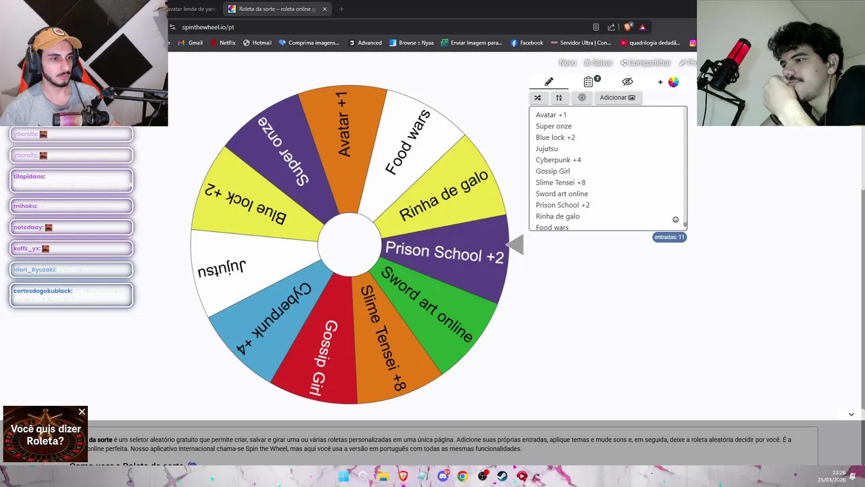Open the 'Servidor Ultra | Con...' bookmark

(580, 43)
